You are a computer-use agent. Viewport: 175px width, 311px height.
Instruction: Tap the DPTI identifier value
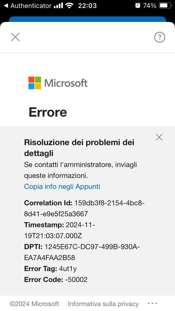(82, 252)
